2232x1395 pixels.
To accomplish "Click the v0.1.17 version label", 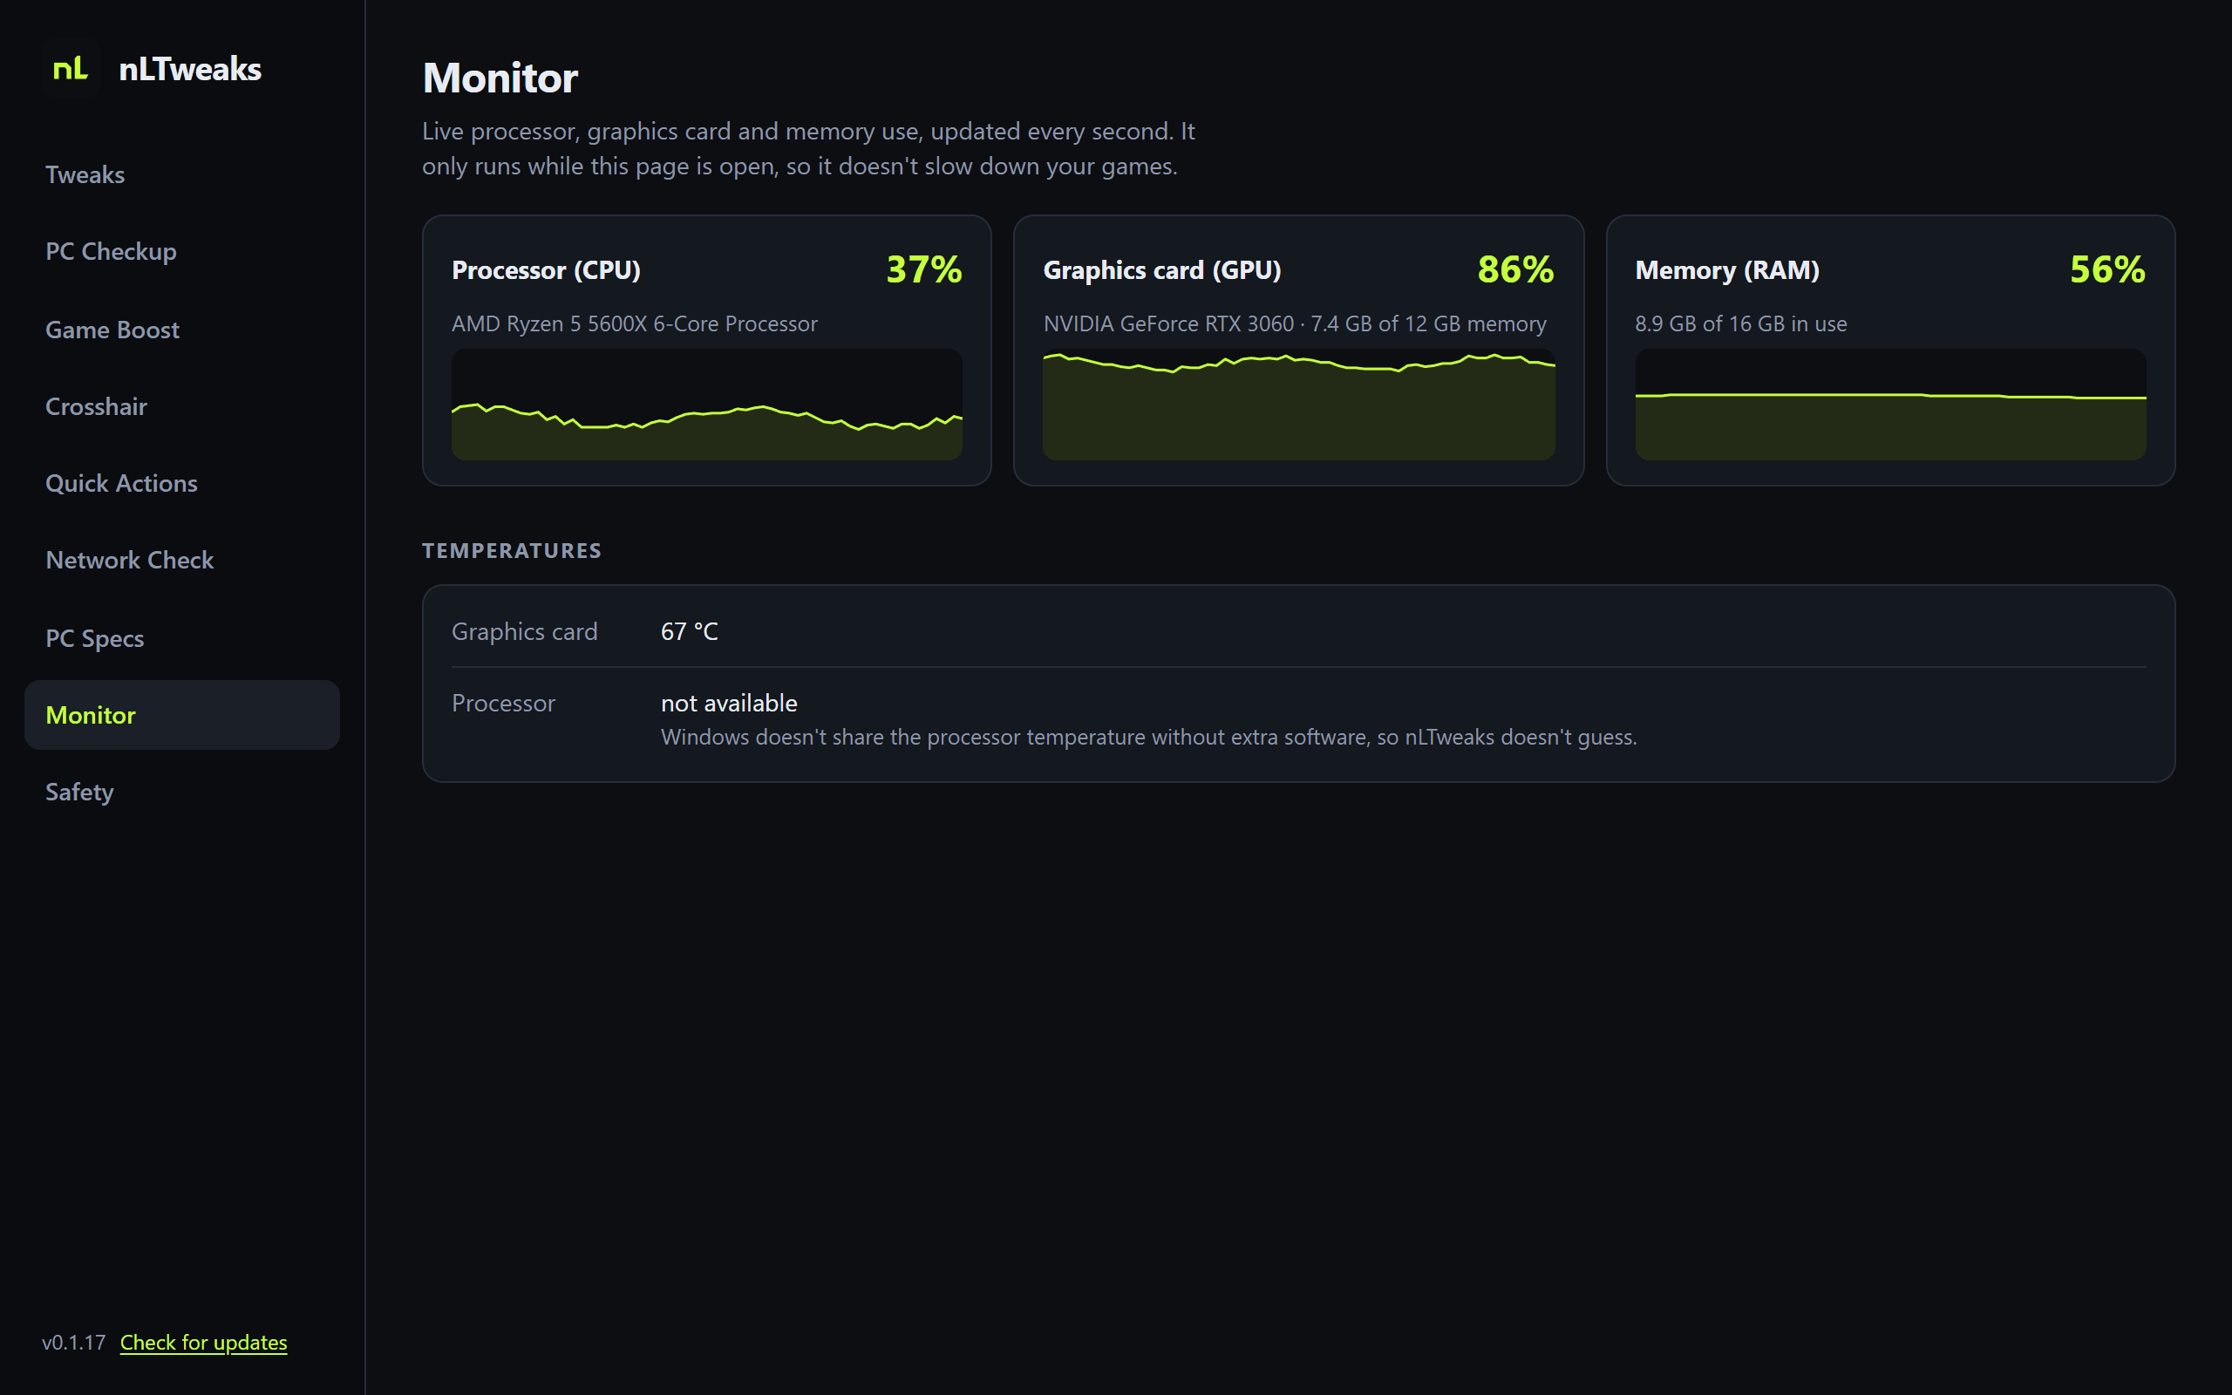I will (x=74, y=1343).
